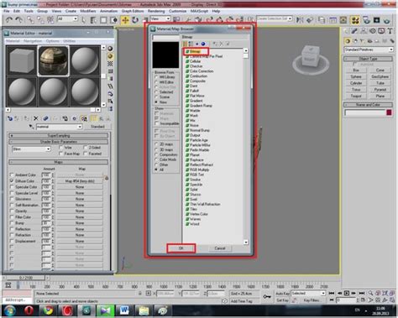
Task: Click the Undo arrow in main toolbar
Action: click(x=9, y=19)
